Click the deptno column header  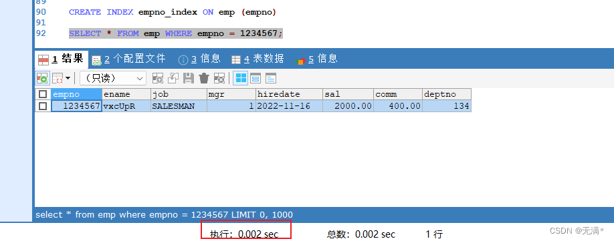[447, 94]
